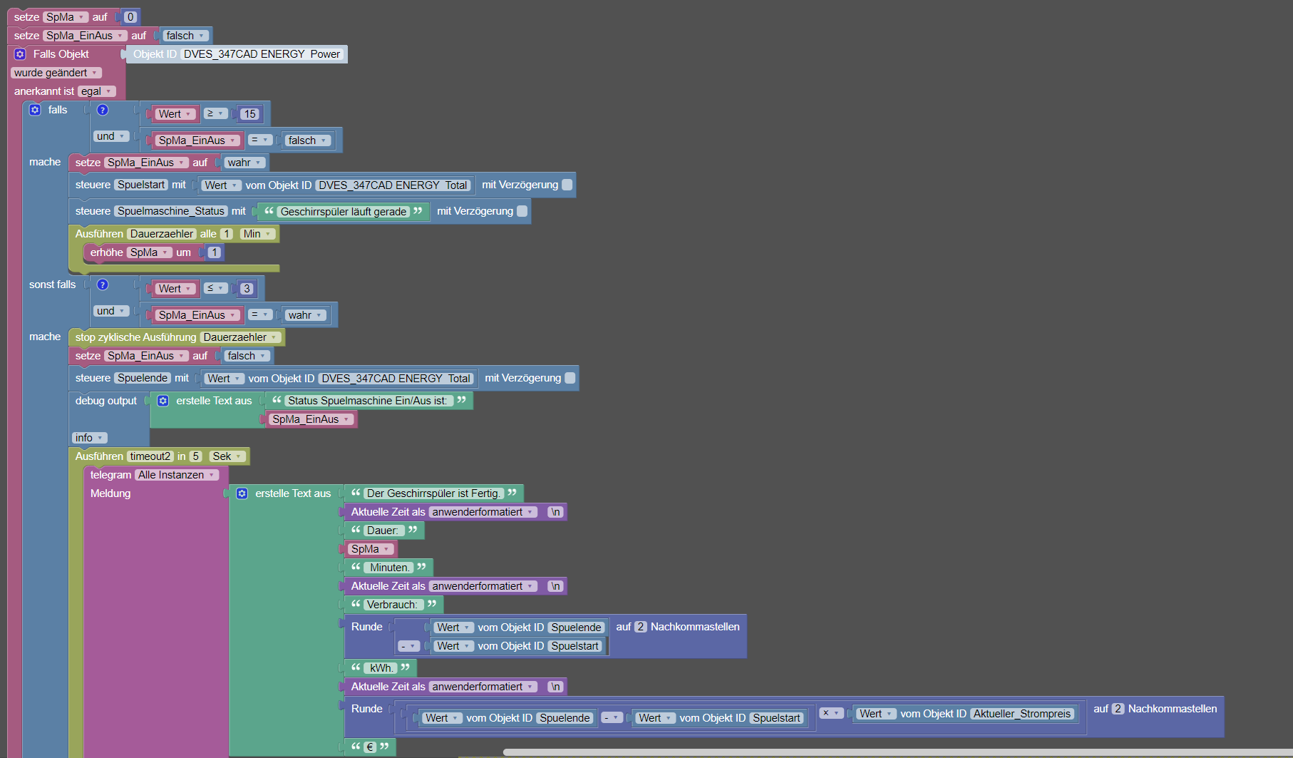Open info log level dropdown

point(89,438)
